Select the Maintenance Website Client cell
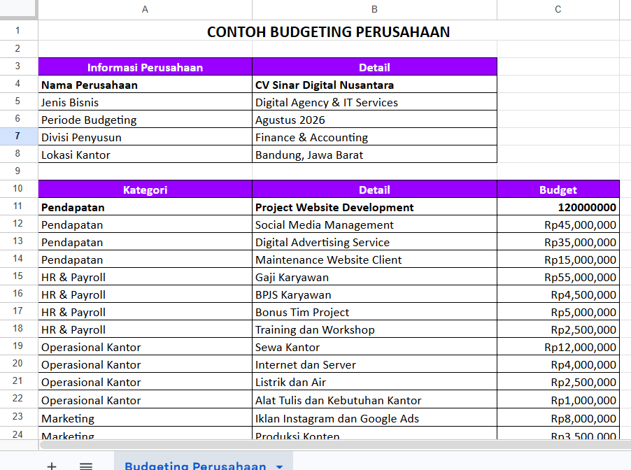The height and width of the screenshot is (470, 631). click(x=375, y=259)
